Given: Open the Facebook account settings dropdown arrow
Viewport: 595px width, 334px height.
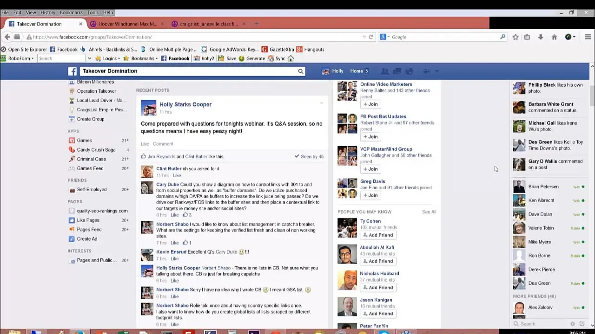Looking at the screenshot, I should [437, 71].
